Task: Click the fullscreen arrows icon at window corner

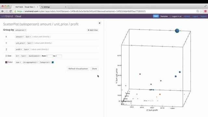Action: tap(205, 6)
